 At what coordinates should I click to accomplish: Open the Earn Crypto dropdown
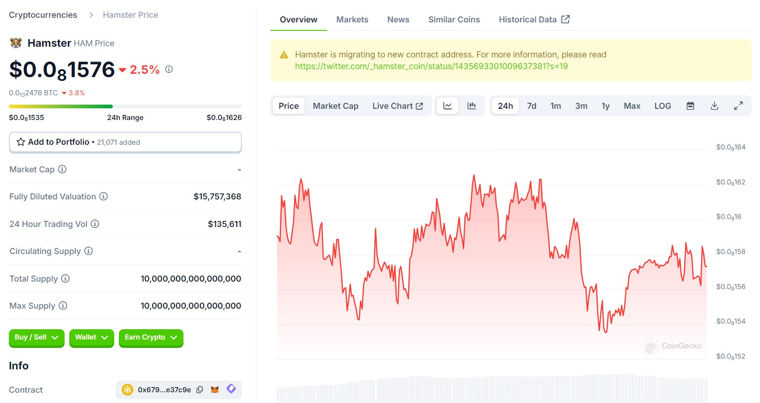click(x=151, y=338)
